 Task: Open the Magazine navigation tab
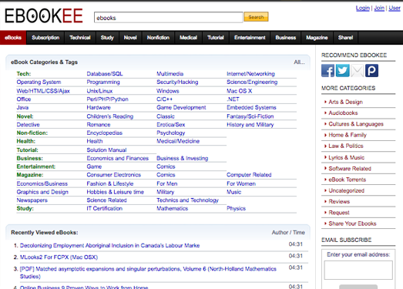pyautogui.click(x=317, y=38)
